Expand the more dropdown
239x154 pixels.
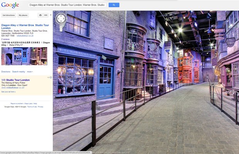[30, 72]
